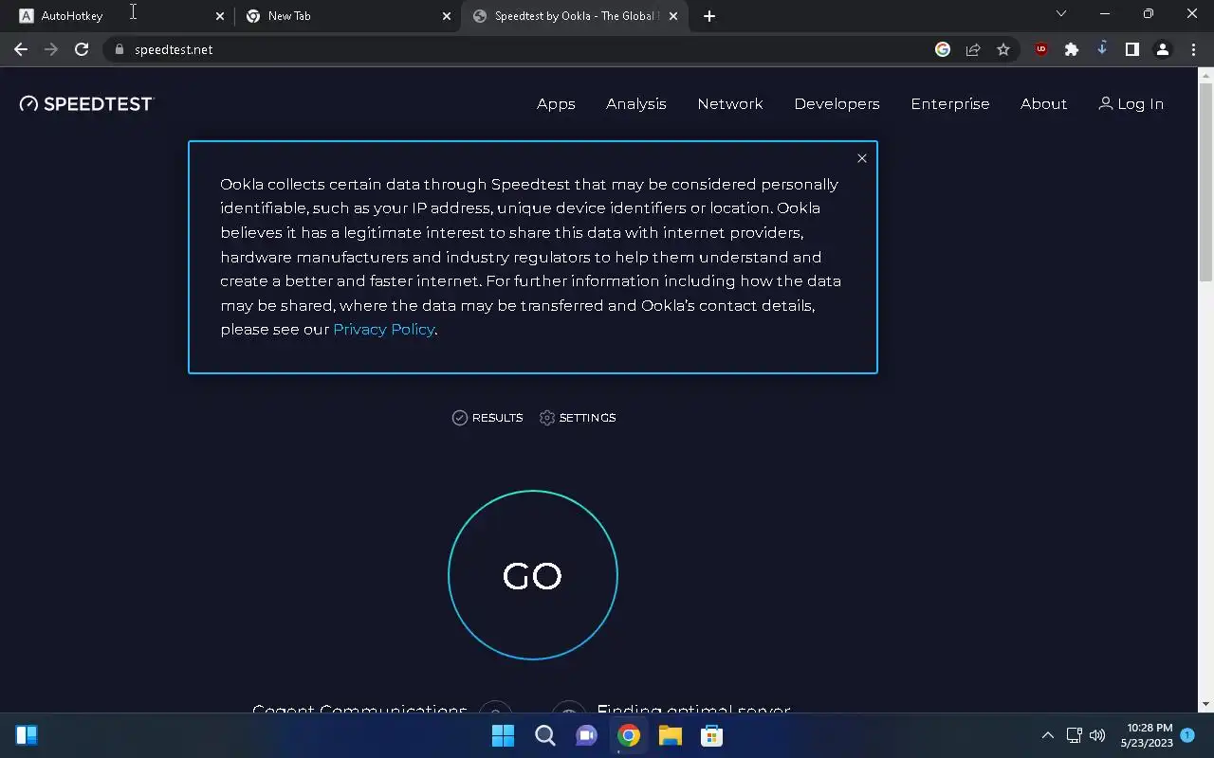Close the AutoHotkey tab
Screen dimensions: 1214x758
(x=220, y=16)
